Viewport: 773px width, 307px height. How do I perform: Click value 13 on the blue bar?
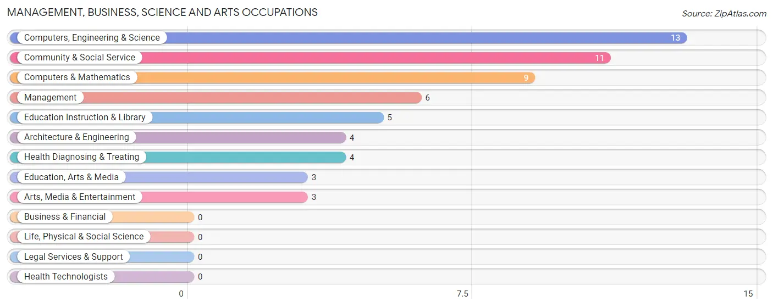[675, 38]
